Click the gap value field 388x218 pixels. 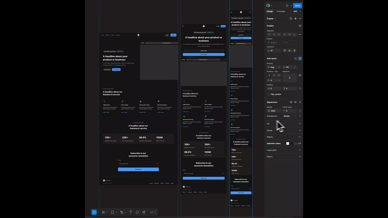pos(274,80)
